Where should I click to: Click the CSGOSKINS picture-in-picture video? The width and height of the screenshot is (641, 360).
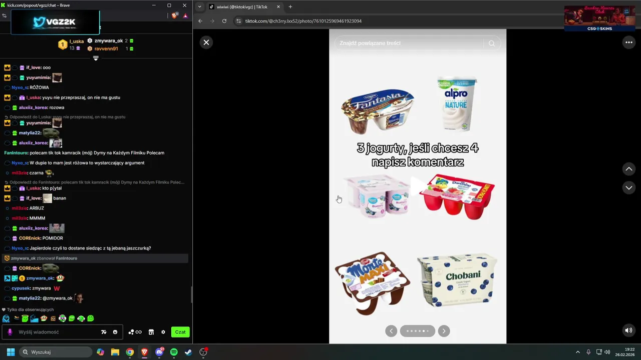[599, 18]
